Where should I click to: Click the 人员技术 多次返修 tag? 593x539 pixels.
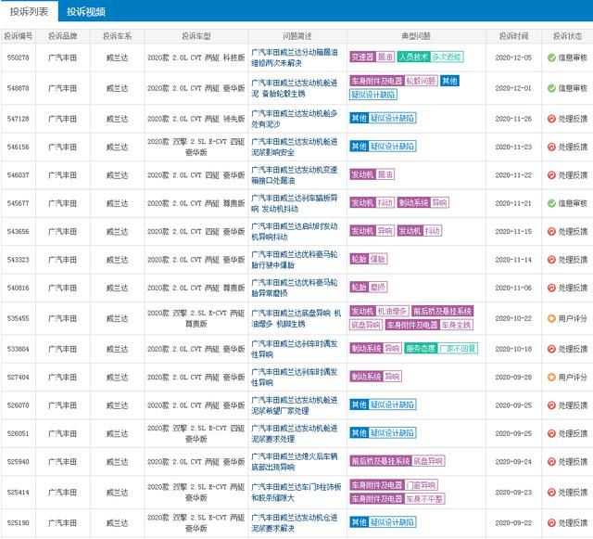point(431,57)
